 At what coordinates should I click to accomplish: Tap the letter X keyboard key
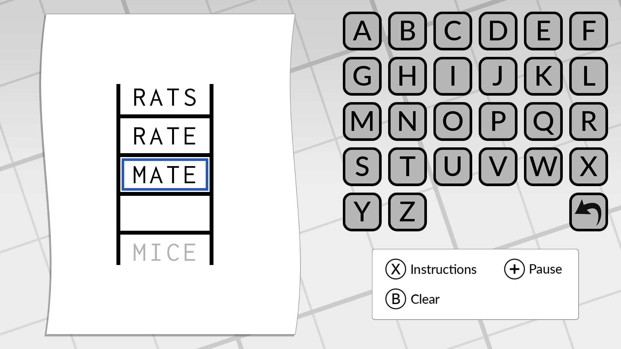point(588,167)
